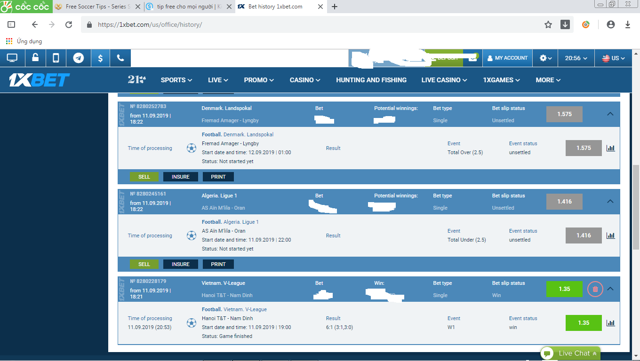
Task: Open the mobile app phone icon
Action: pyautogui.click(x=56, y=58)
